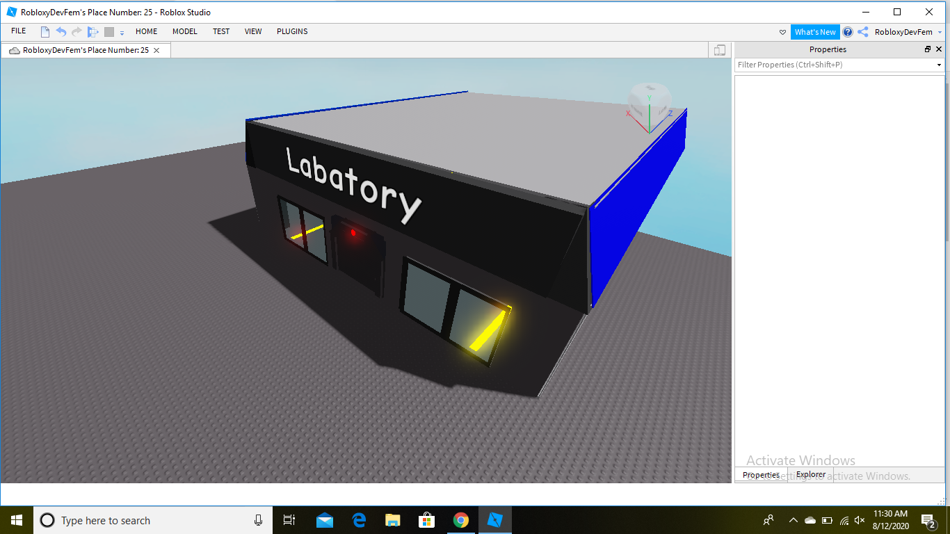The width and height of the screenshot is (950, 534).
Task: Switch to the HOME ribbon tab
Action: 147,31
